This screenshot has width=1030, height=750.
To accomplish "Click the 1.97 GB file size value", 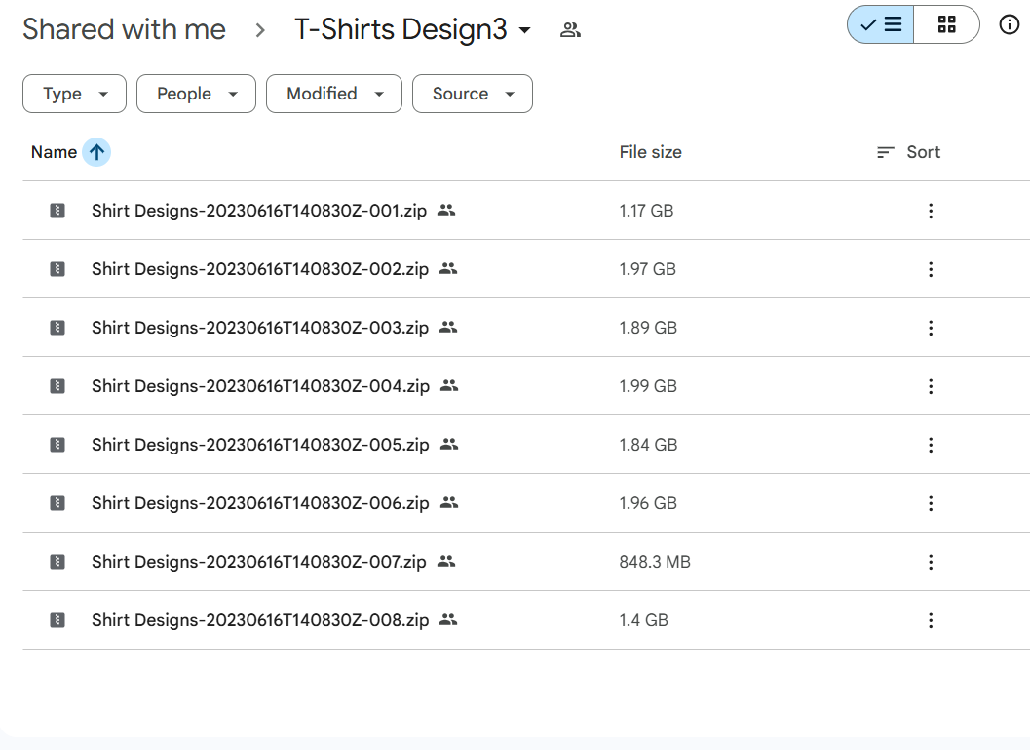I will click(648, 269).
